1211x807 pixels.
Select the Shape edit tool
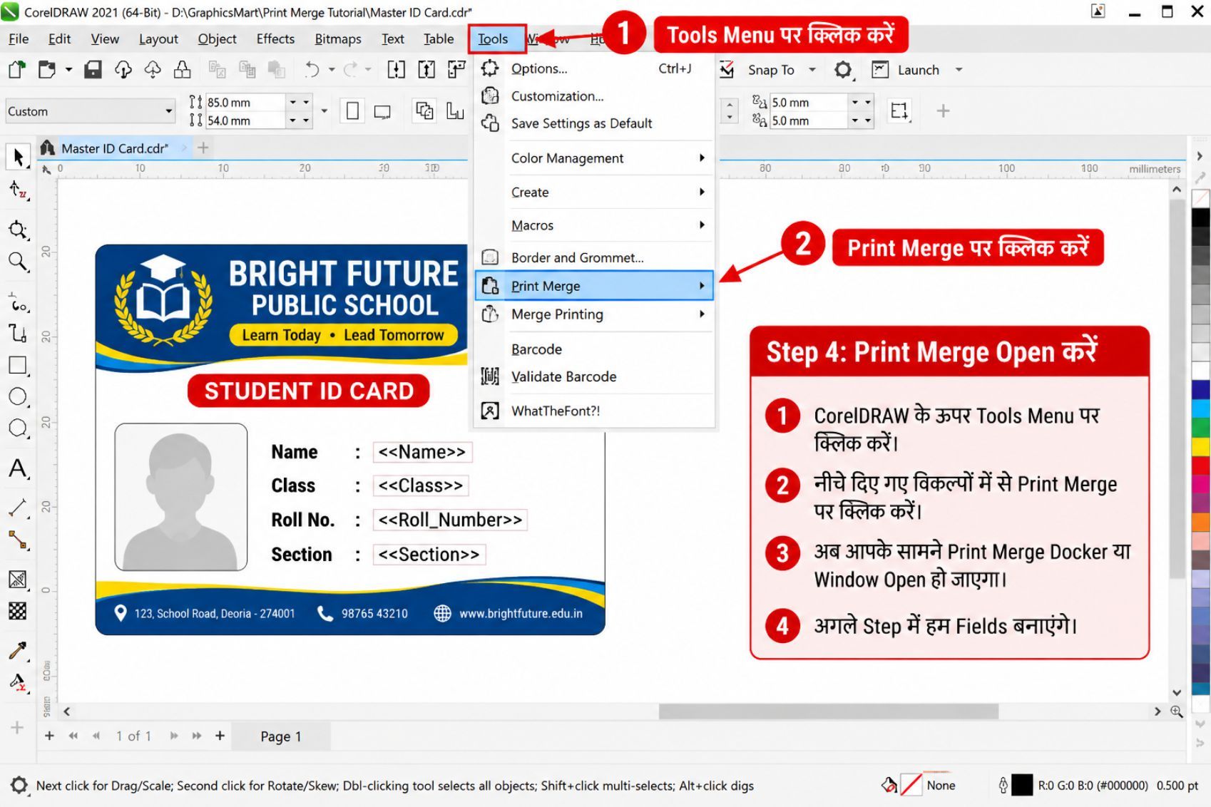click(18, 190)
